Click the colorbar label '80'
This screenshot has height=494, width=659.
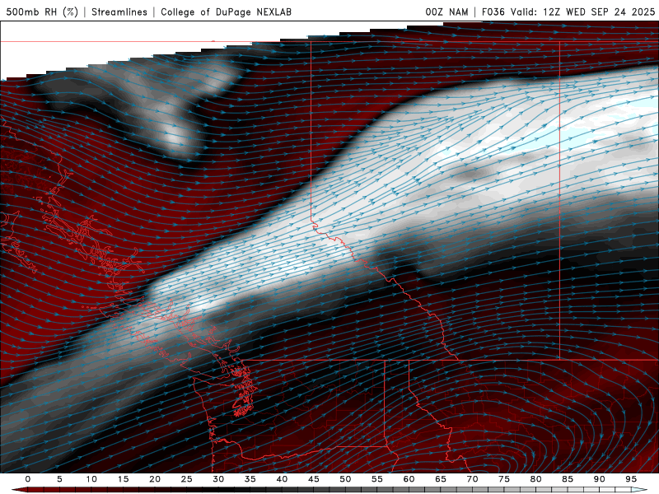[536, 479]
